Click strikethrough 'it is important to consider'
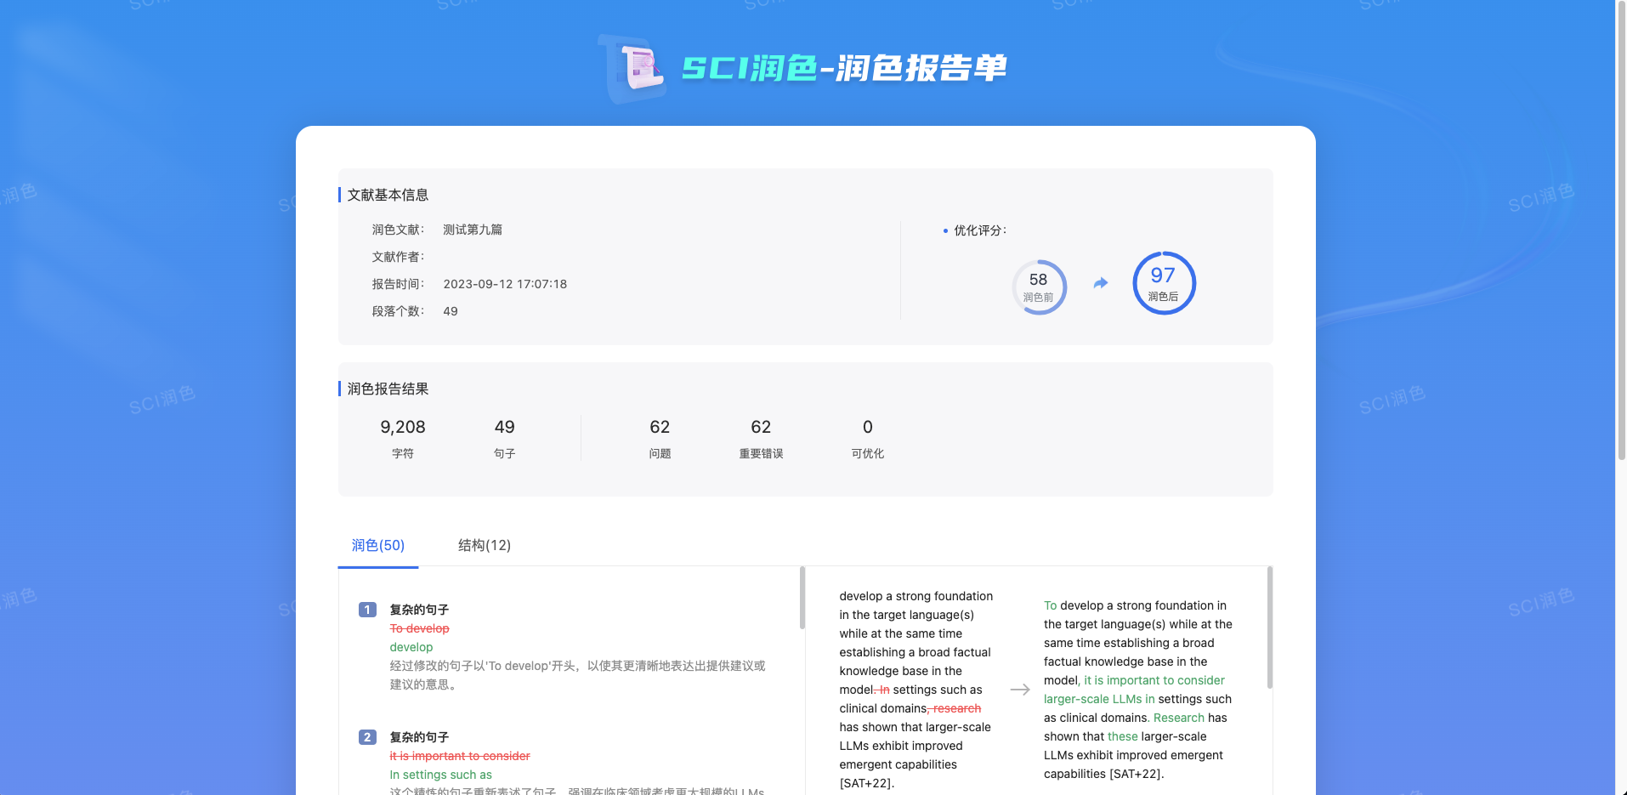 459,756
